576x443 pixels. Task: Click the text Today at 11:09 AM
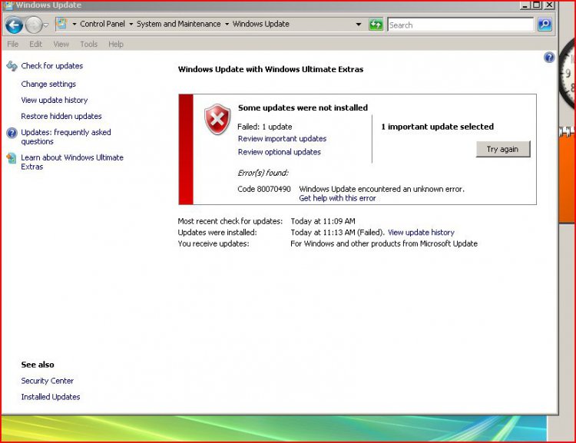pos(323,221)
